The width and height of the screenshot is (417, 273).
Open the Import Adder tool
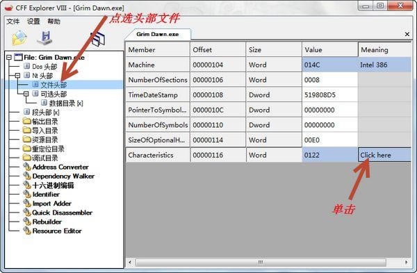[52, 204]
